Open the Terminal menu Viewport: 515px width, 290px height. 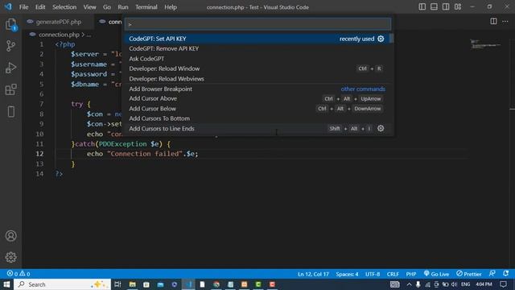tap(146, 7)
